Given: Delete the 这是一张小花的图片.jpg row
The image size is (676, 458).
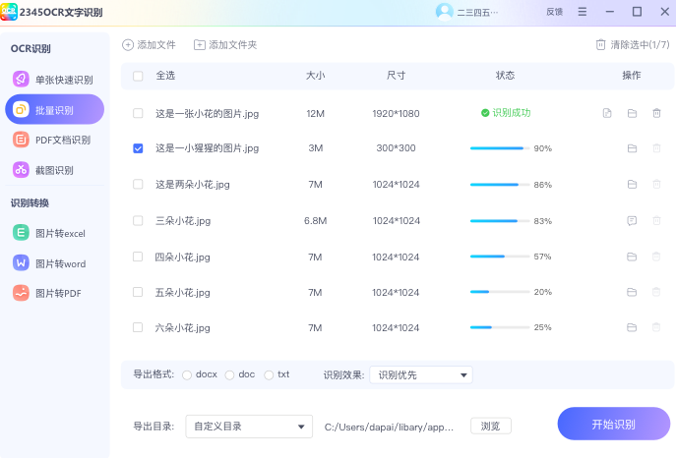Looking at the screenshot, I should (x=656, y=113).
